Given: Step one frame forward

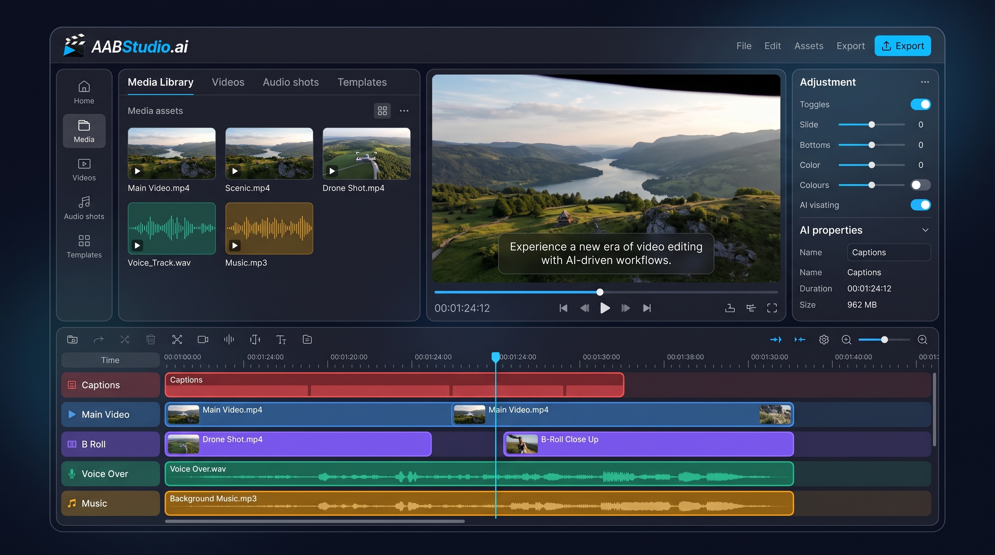Looking at the screenshot, I should click(x=626, y=307).
